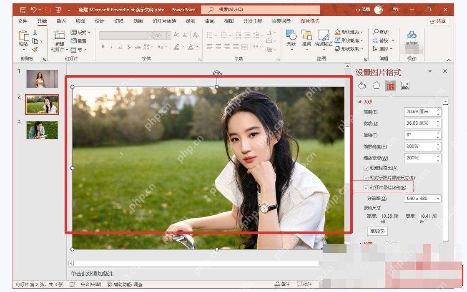Open the Layout dropdown
Screen dimensions: 467x292
point(80,32)
